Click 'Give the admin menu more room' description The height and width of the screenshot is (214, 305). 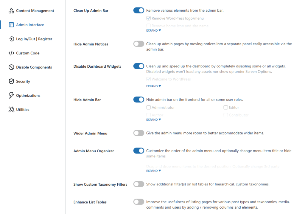pyautogui.click(x=205, y=133)
